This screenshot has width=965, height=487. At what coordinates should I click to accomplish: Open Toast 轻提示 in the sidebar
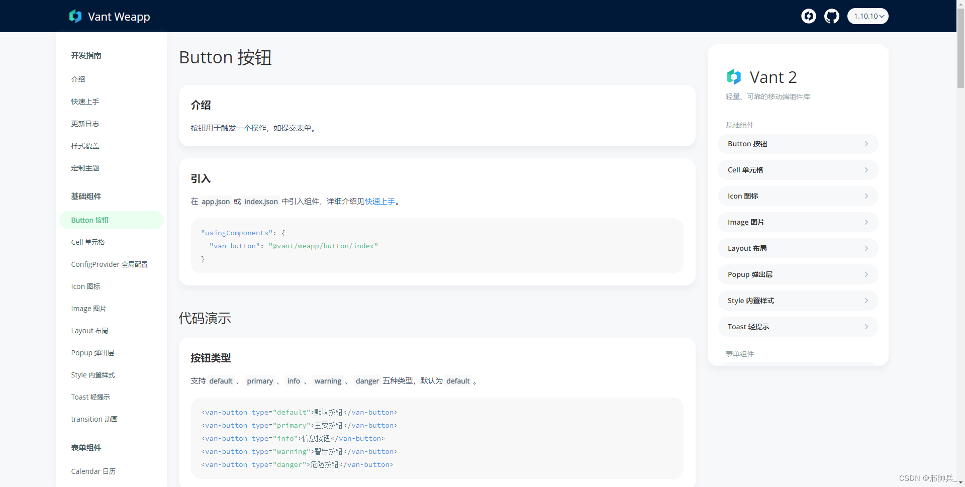91,397
